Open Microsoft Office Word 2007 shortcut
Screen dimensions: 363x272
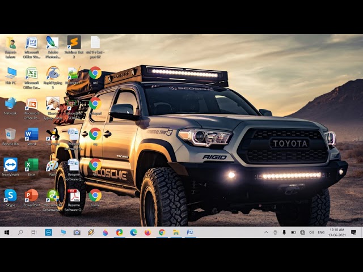point(32,43)
